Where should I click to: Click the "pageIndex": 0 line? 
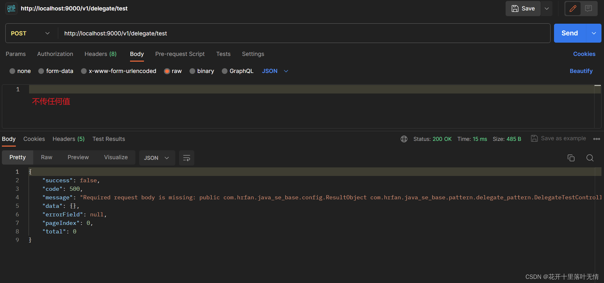tap(68, 223)
